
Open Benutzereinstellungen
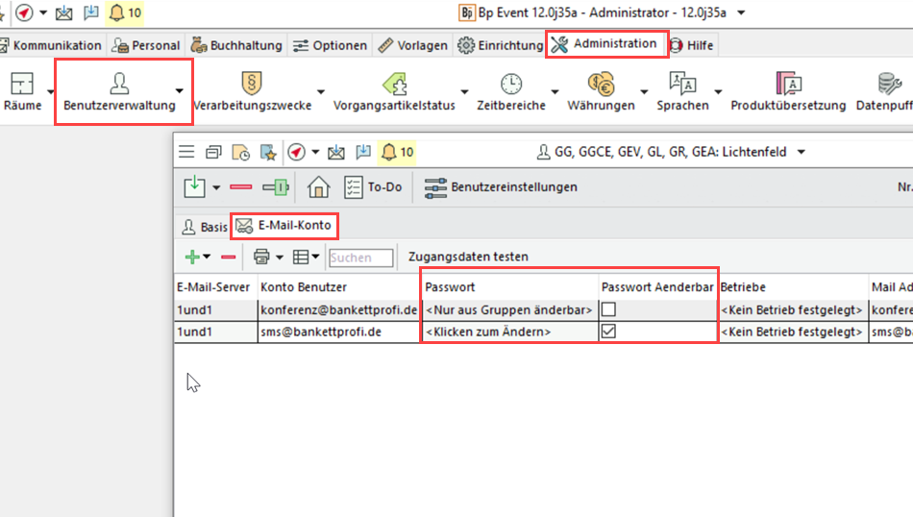point(501,186)
